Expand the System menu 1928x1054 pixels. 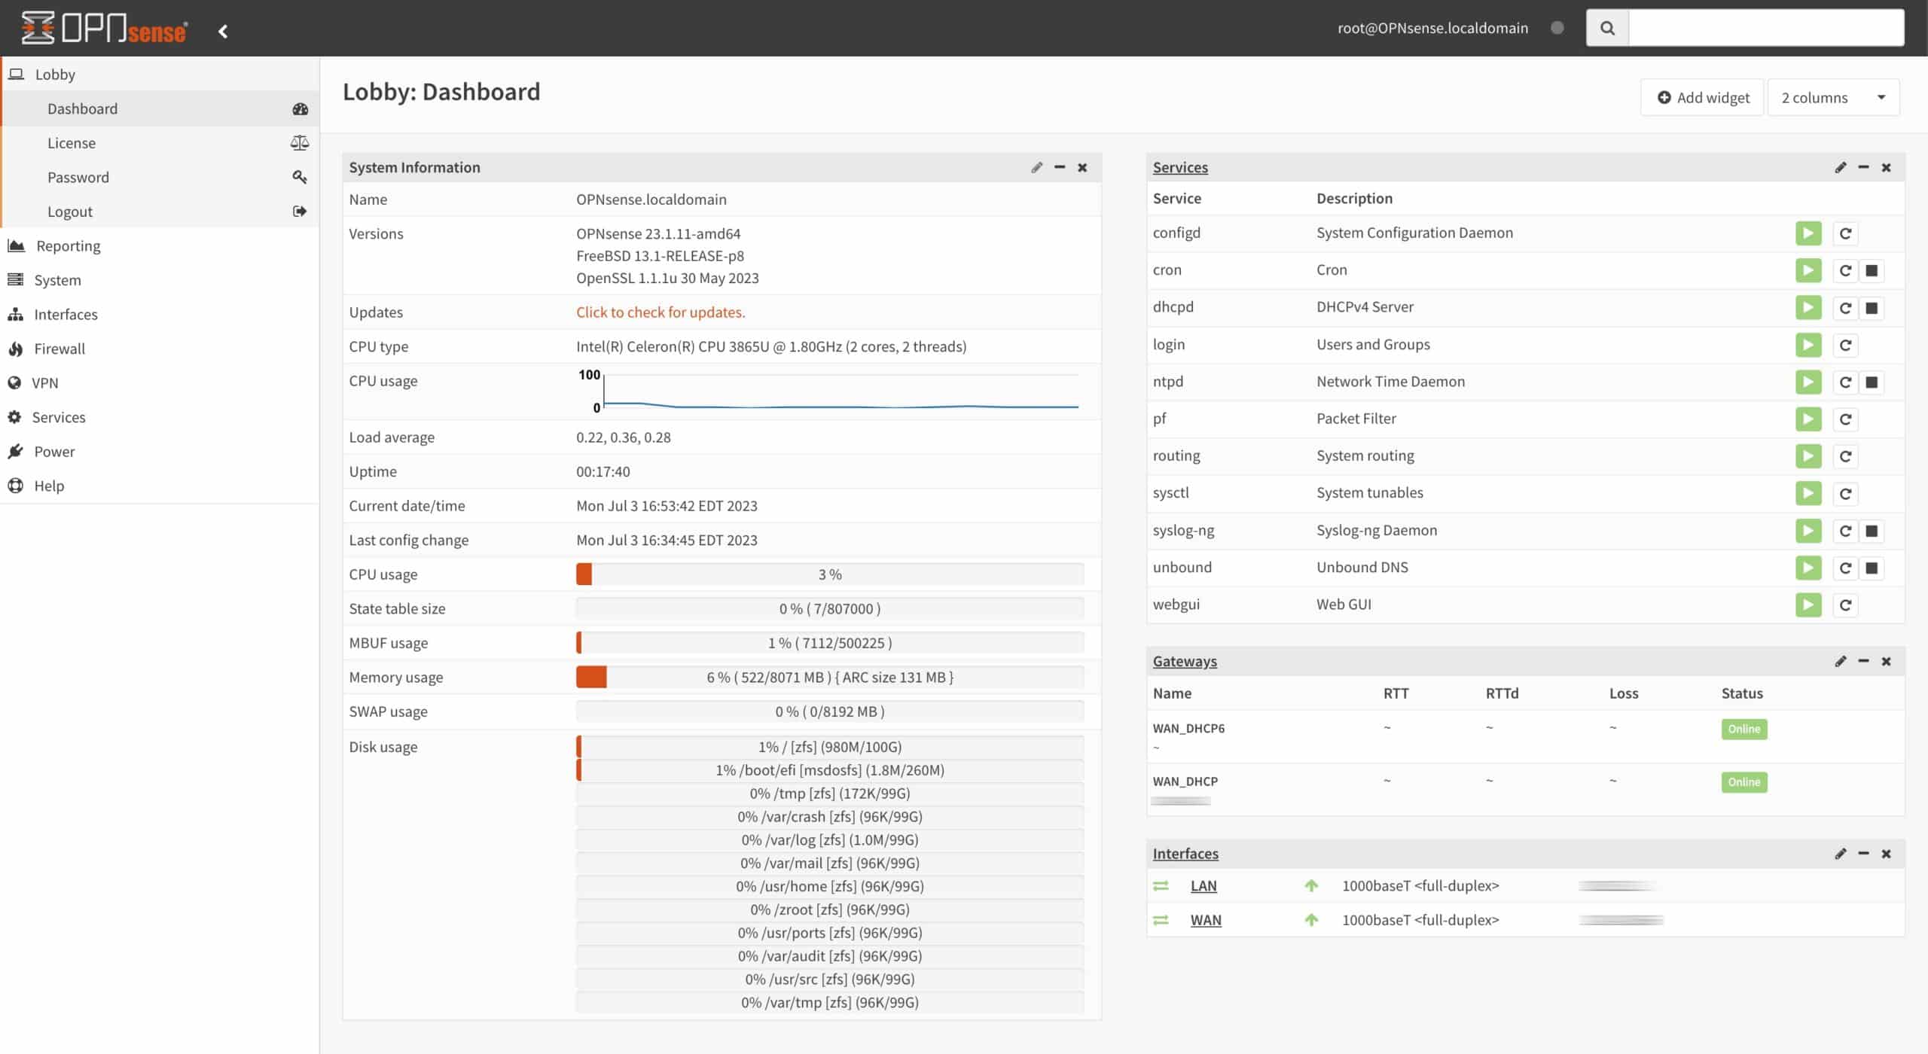160,280
